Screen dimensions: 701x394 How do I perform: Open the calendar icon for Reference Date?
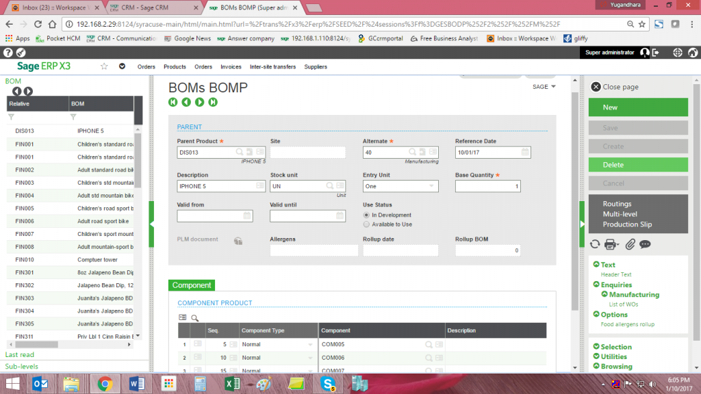point(525,152)
